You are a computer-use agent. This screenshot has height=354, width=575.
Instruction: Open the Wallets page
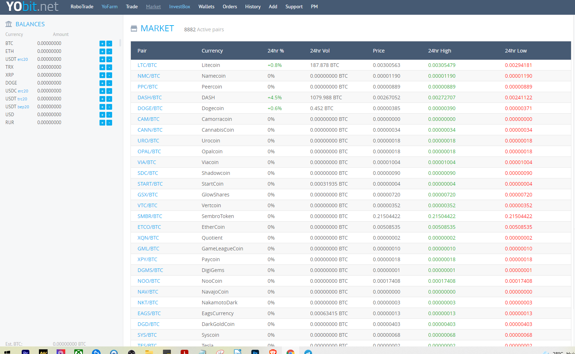206,6
